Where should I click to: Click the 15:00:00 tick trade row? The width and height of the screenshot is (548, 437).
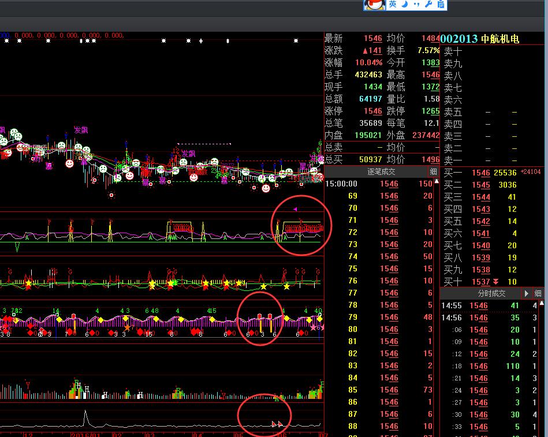coord(379,184)
